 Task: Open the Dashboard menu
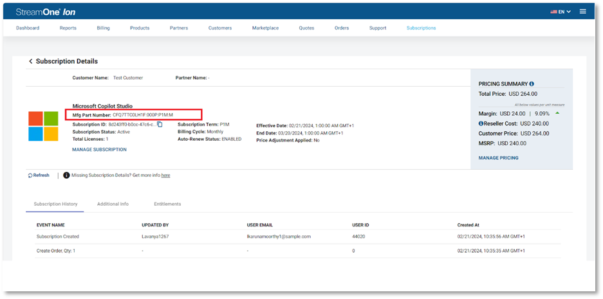(28, 28)
